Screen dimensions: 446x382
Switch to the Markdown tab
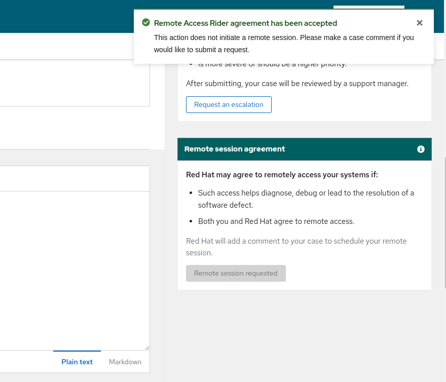[x=125, y=361]
